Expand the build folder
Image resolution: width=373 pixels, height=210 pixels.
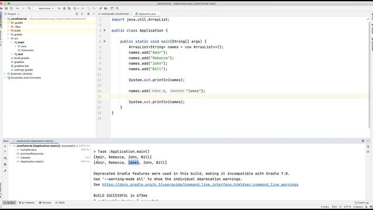[8, 31]
